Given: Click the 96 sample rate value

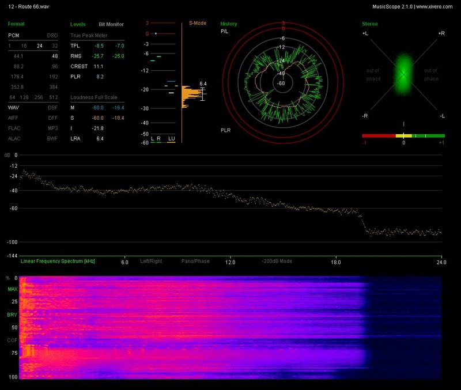Looking at the screenshot, I should click(55, 66).
